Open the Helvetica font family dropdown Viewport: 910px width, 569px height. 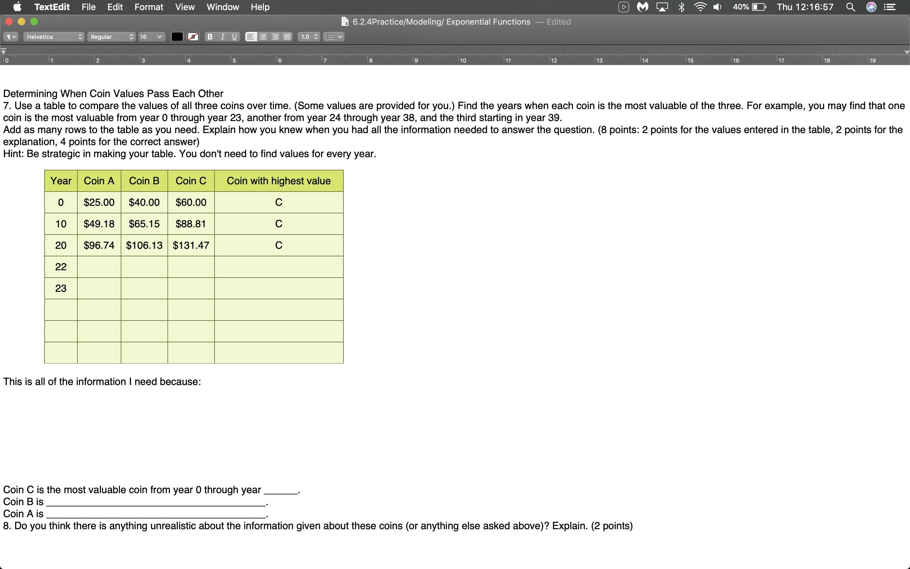point(54,36)
